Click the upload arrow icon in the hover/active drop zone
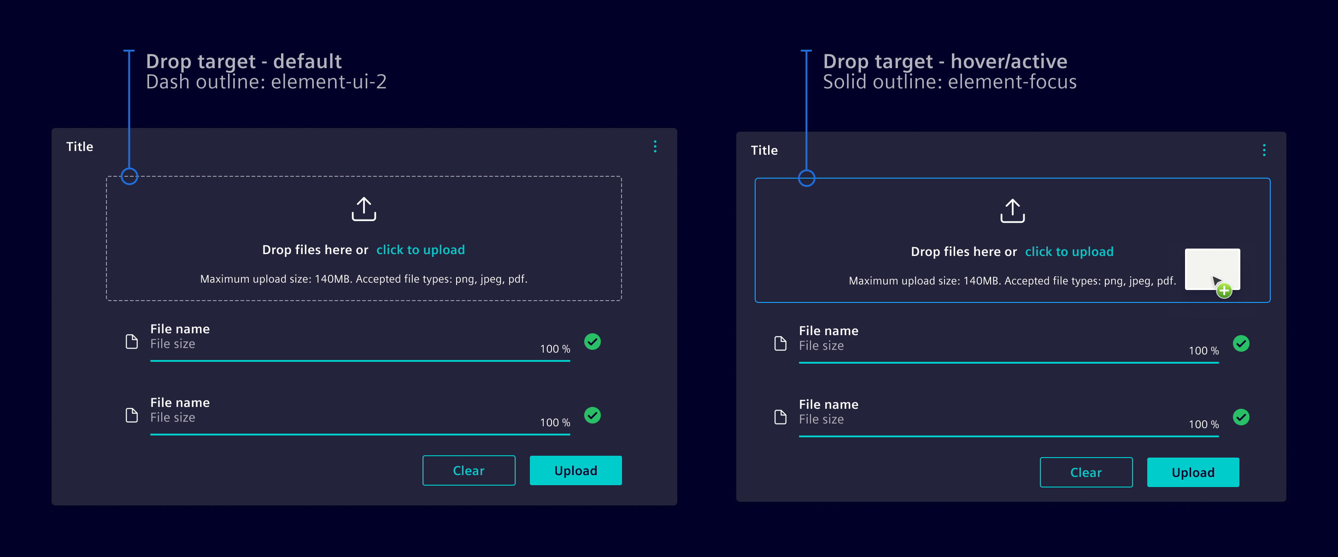This screenshot has height=557, width=1338. click(1012, 211)
